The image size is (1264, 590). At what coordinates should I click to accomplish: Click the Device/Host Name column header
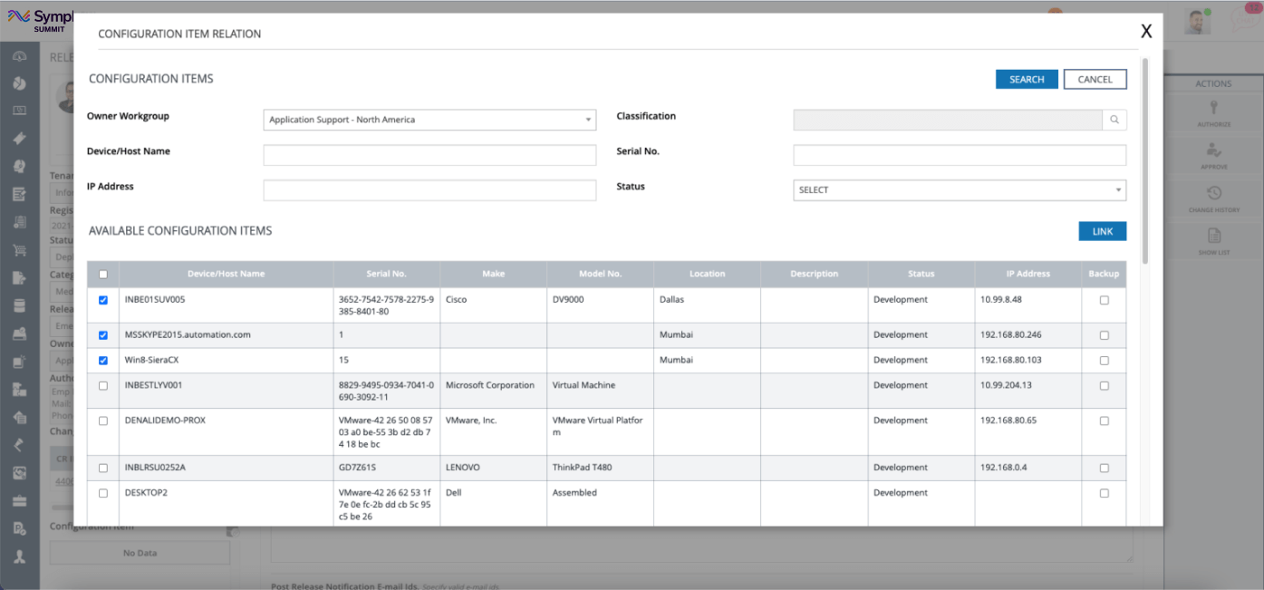(x=226, y=274)
